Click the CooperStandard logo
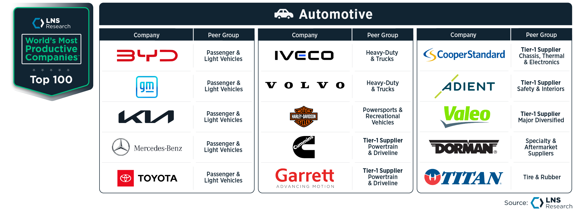Screen dimensions: 577x218 464,55
